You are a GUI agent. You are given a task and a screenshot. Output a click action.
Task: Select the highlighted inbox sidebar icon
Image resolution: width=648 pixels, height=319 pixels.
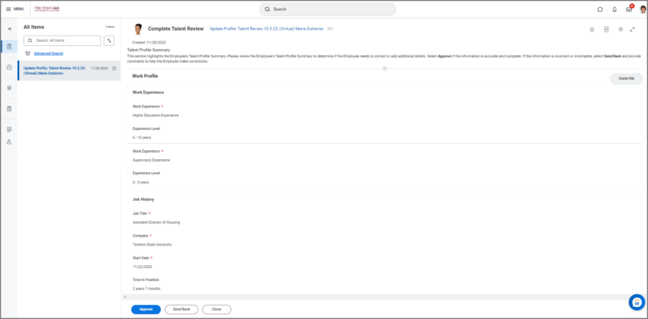click(x=9, y=47)
